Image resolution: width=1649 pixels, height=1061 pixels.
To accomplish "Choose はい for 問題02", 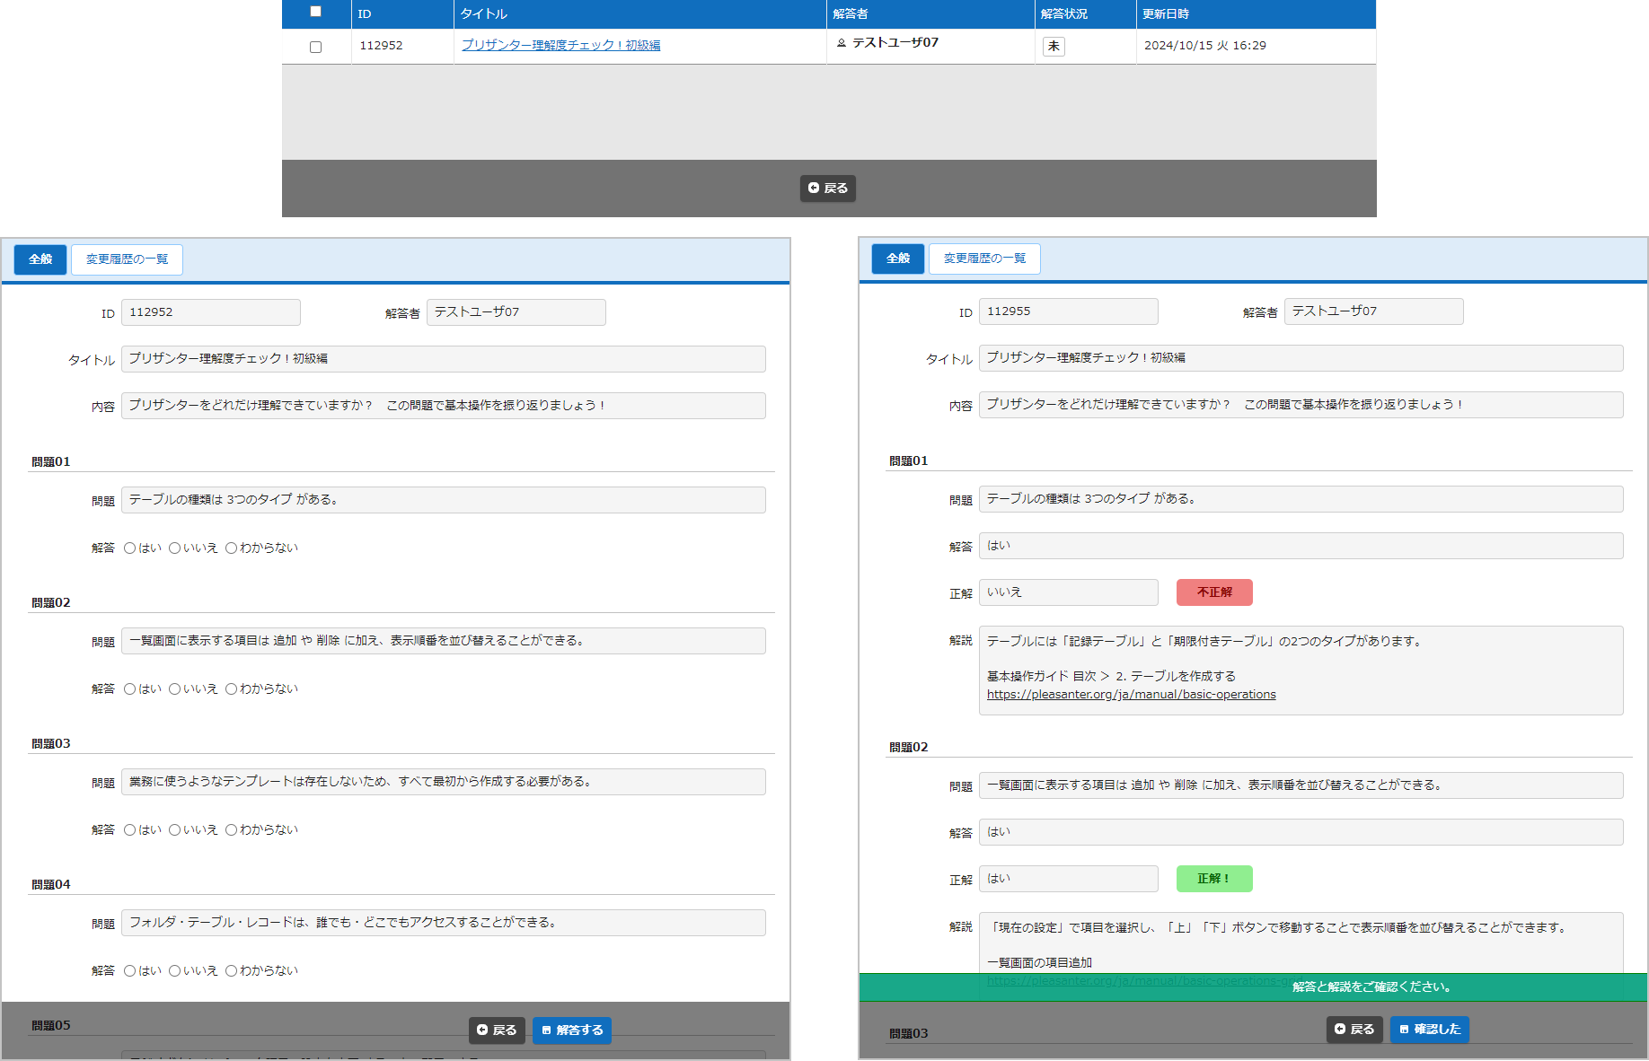I will click(129, 689).
